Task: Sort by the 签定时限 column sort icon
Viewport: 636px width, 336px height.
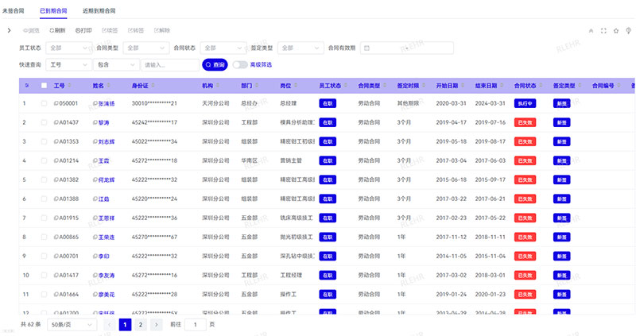Action: tap(424, 86)
